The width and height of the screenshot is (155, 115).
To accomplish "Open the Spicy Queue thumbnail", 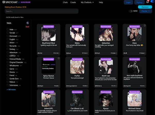I will pos(49,67).
